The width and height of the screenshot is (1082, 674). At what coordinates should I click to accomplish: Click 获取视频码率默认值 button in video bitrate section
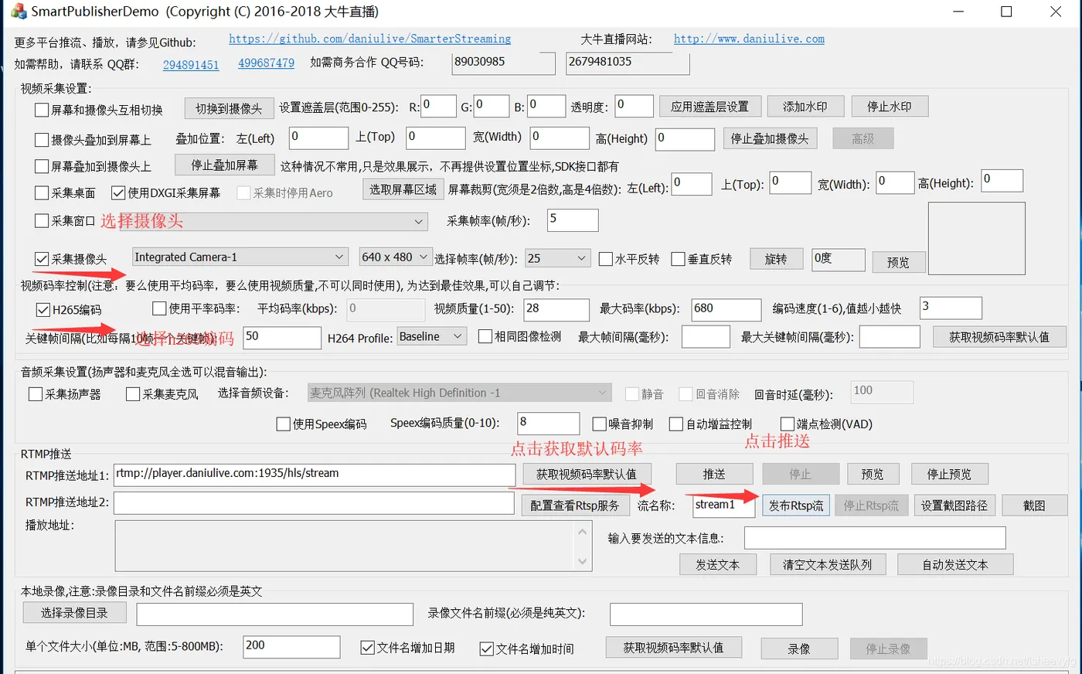tap(999, 337)
